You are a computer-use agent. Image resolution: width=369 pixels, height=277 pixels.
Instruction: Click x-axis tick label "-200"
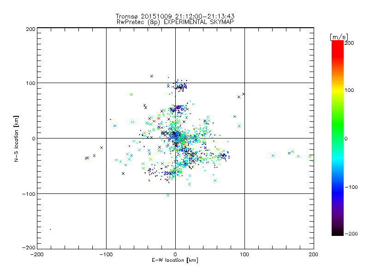click(37, 254)
